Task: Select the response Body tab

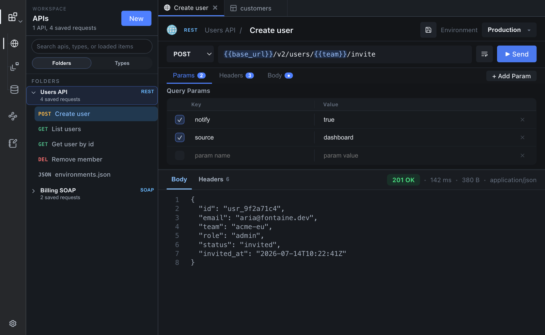Action: pyautogui.click(x=179, y=179)
